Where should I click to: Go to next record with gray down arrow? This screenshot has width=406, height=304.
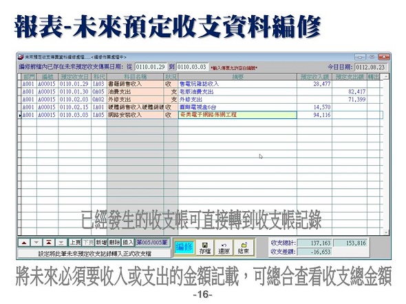tap(36, 243)
